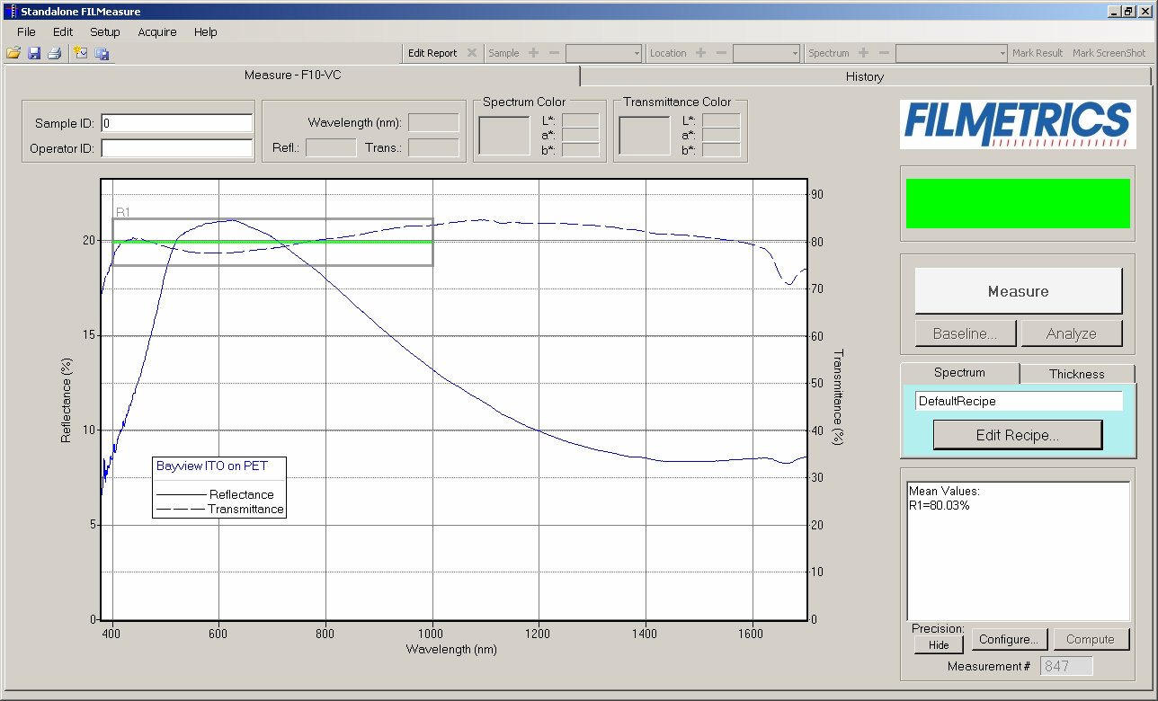Open Configure... settings
This screenshot has width=1158, height=701.
(x=1009, y=640)
